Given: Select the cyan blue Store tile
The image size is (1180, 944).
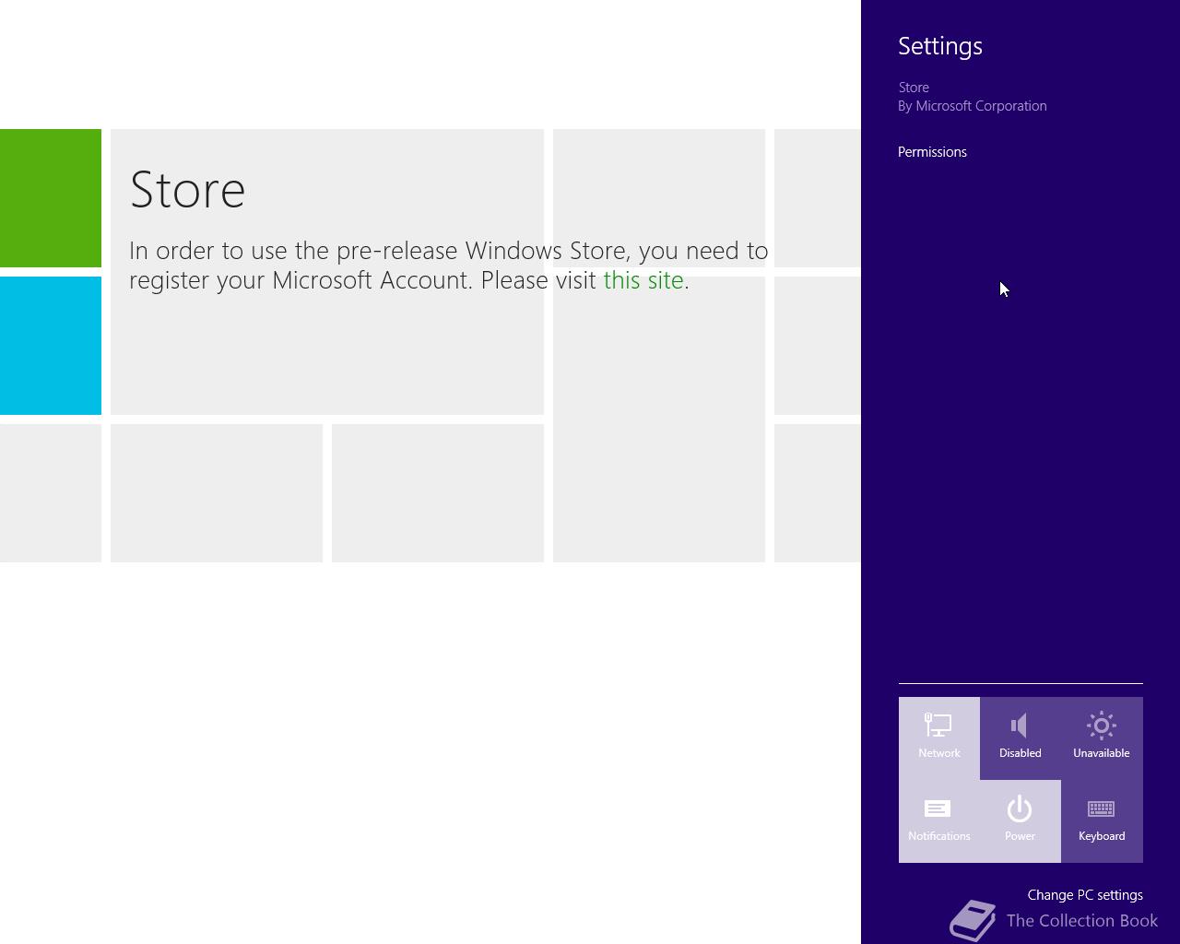Looking at the screenshot, I should (x=51, y=346).
